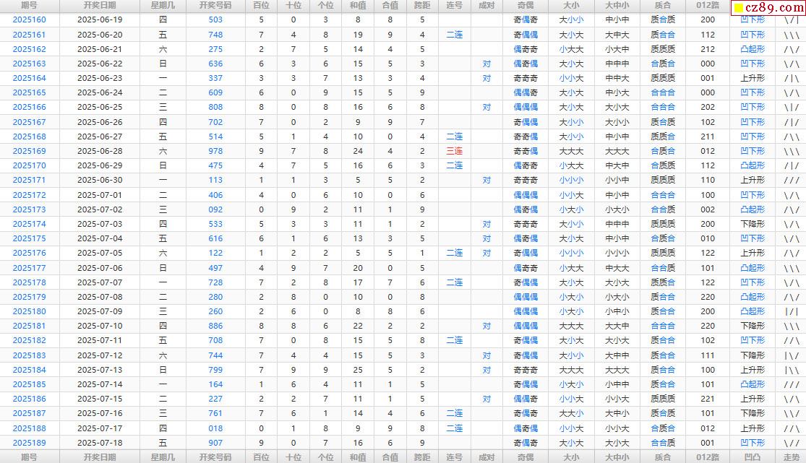The image size is (806, 463).
Task: Select draw number 497 link
Action: pyautogui.click(x=215, y=268)
